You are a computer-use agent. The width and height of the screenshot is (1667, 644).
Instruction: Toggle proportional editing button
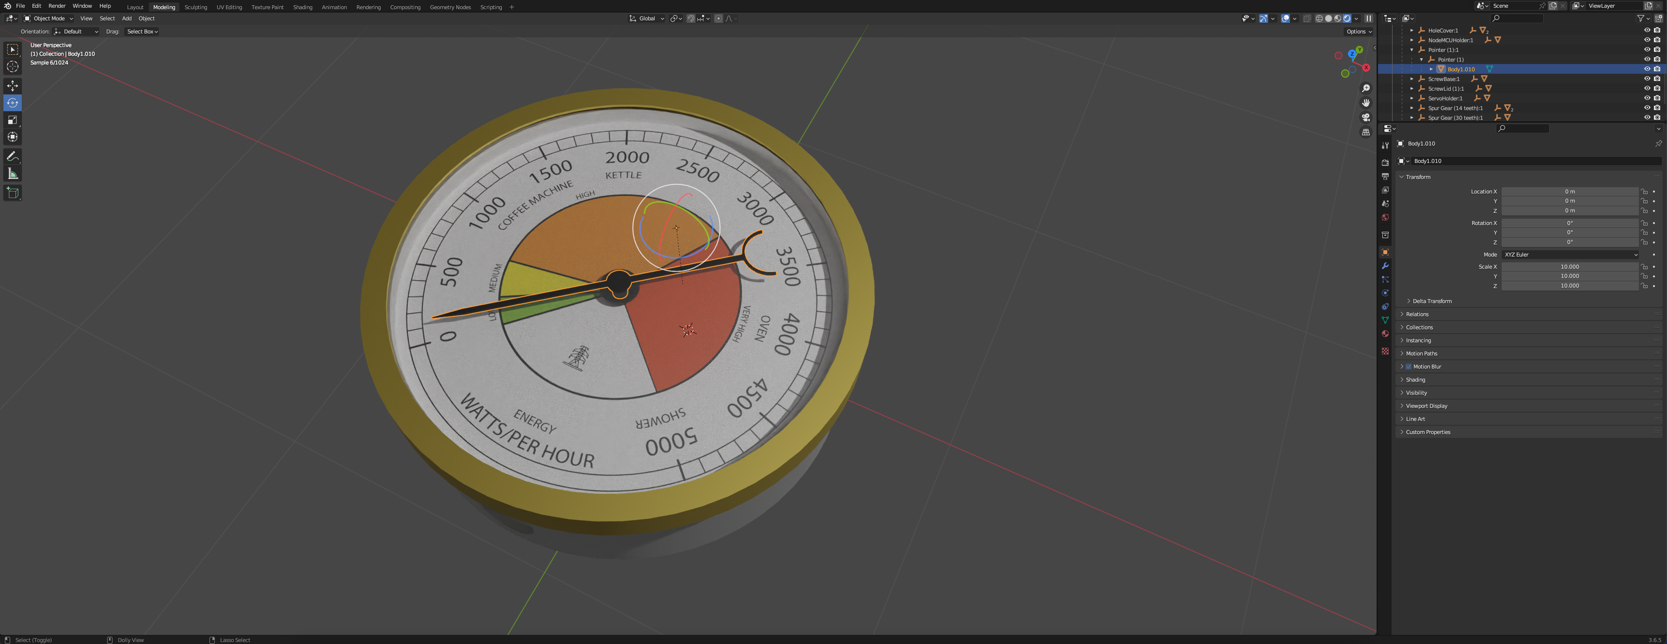(x=718, y=18)
